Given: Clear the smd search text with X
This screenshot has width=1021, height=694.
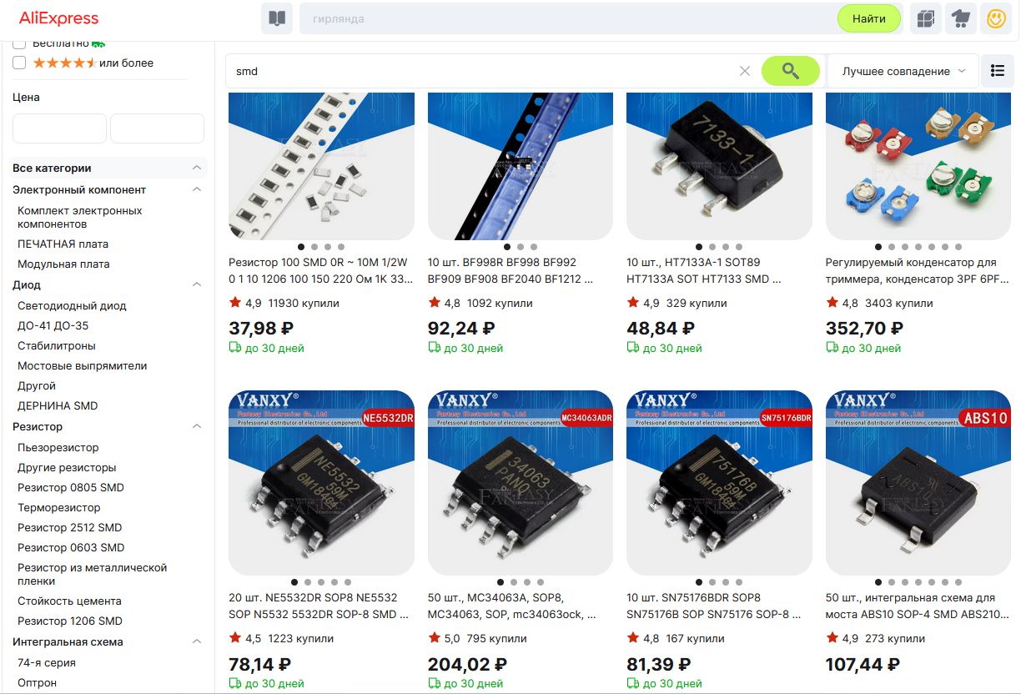Looking at the screenshot, I should (745, 71).
